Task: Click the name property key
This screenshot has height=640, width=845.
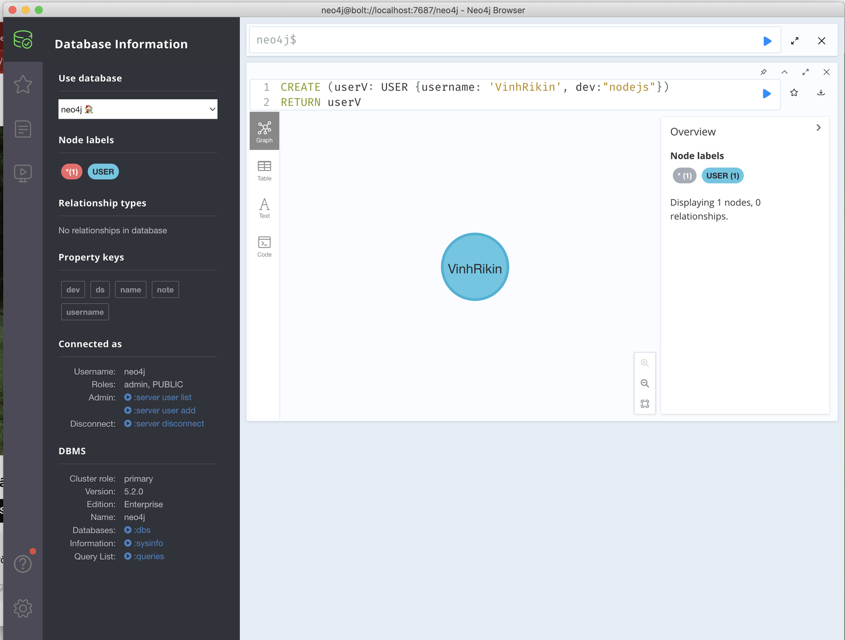Action: (131, 290)
